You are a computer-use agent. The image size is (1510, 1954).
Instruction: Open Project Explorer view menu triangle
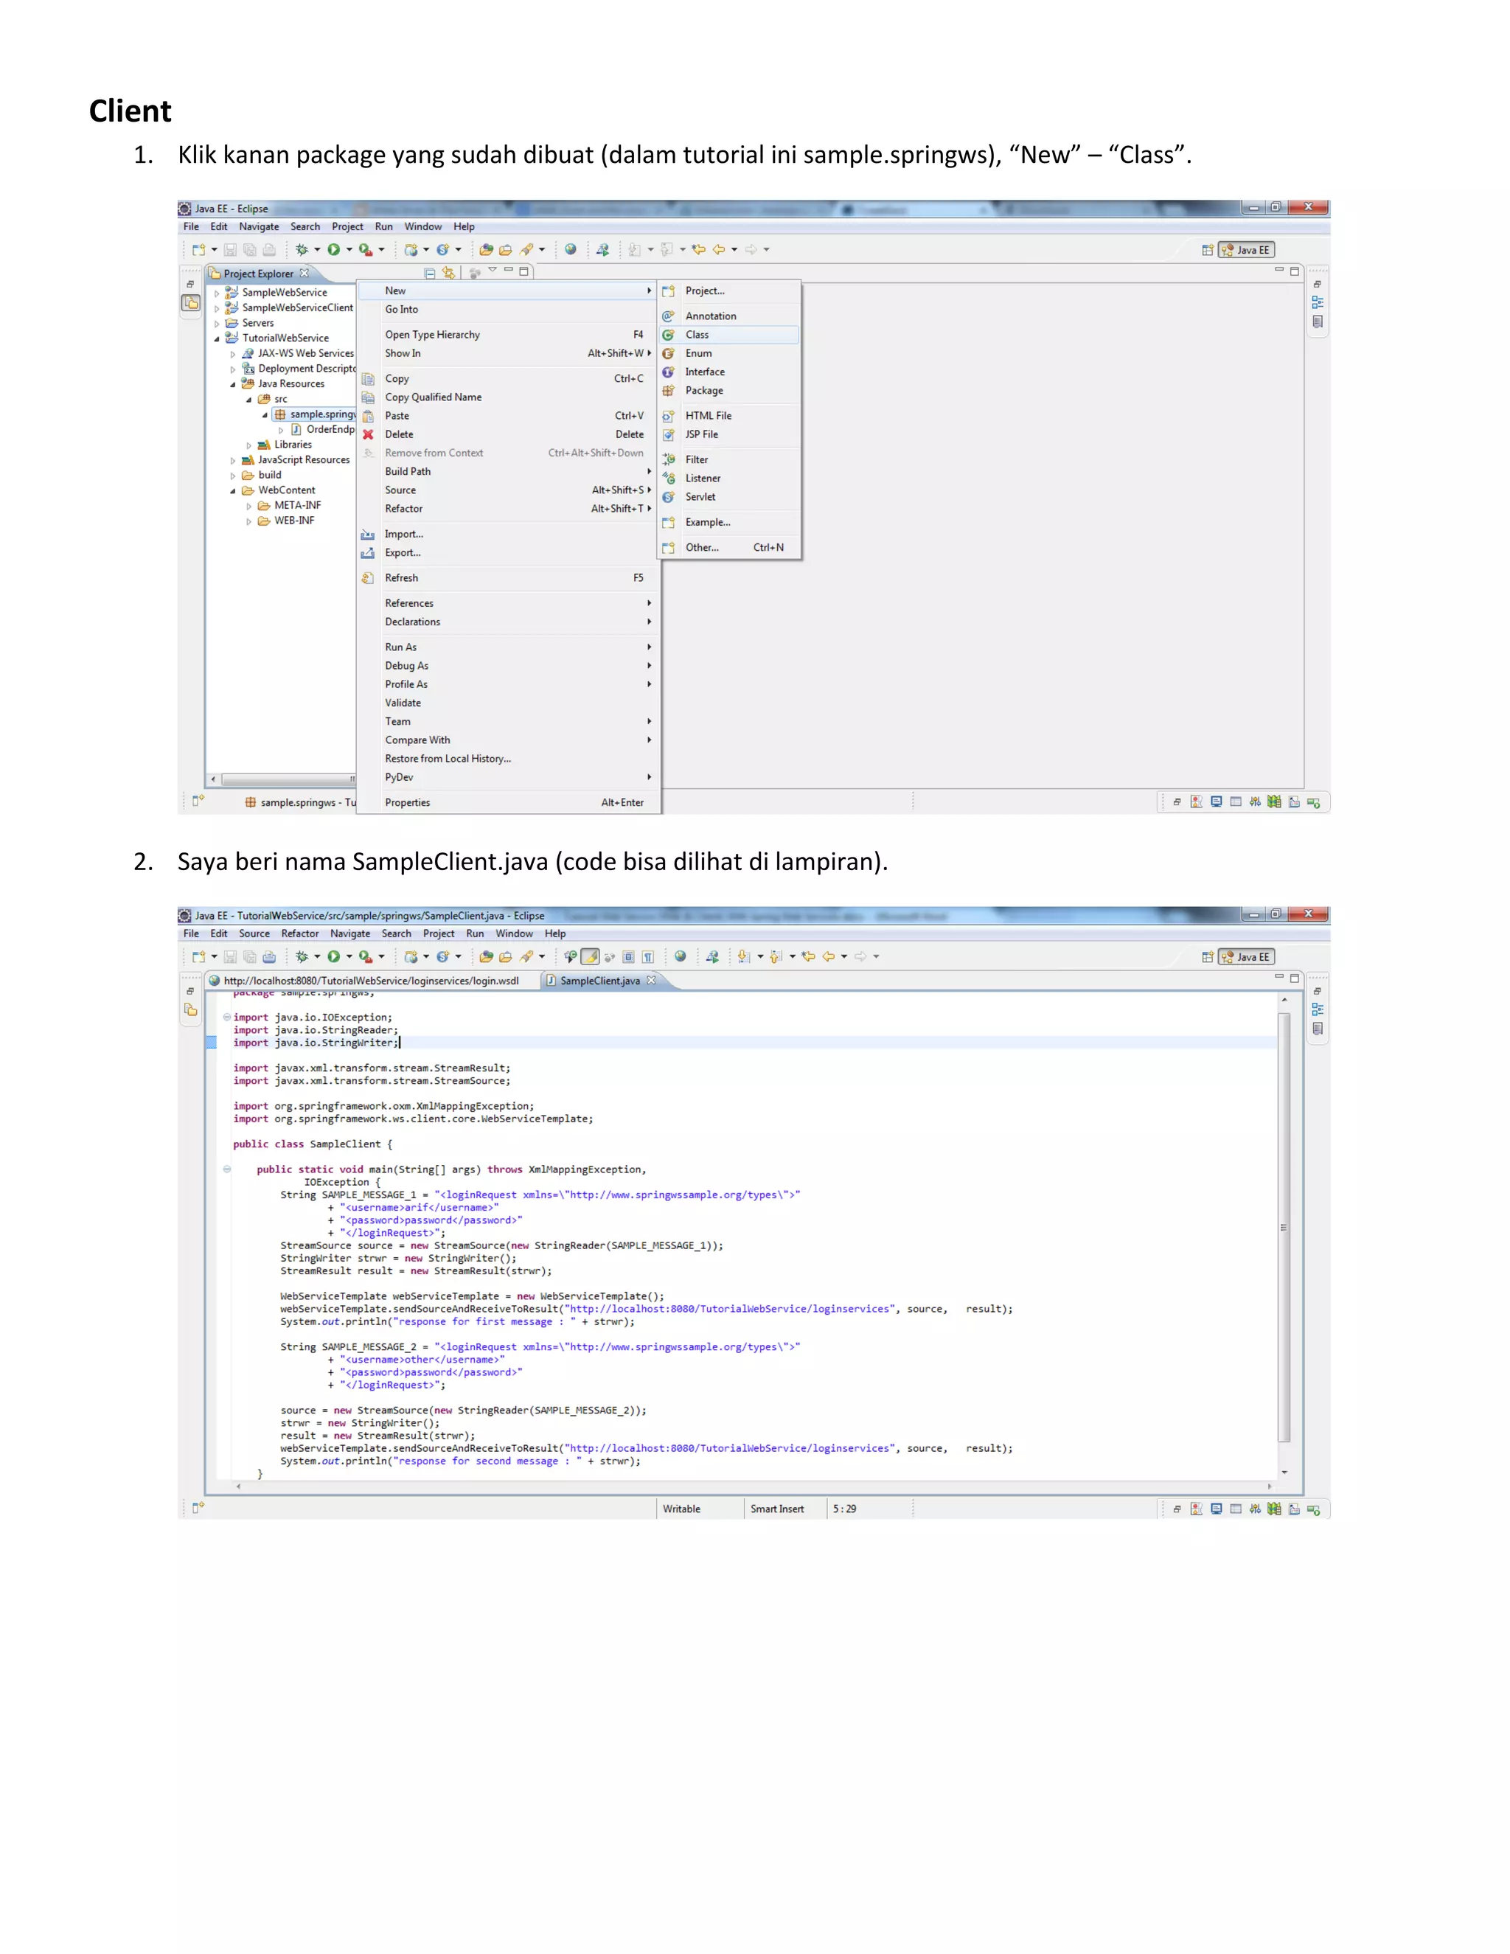[x=492, y=270]
